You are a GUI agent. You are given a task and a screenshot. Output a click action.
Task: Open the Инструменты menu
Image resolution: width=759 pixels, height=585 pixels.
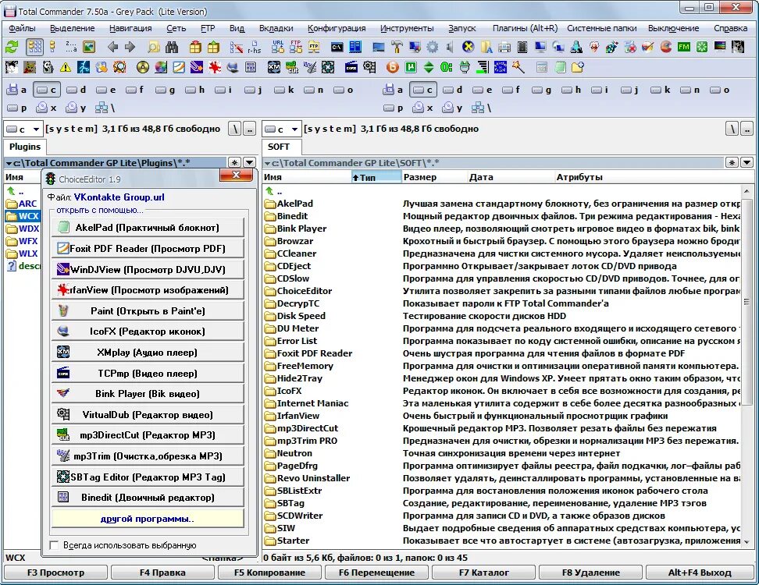point(407,28)
